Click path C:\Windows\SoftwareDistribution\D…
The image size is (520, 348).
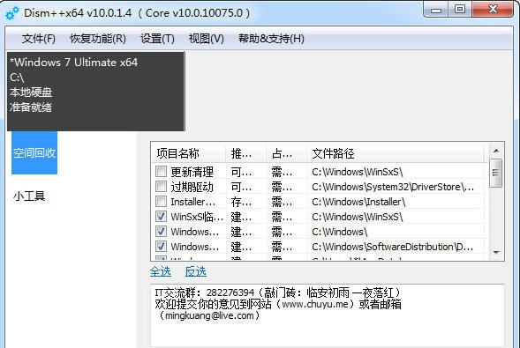click(393, 247)
